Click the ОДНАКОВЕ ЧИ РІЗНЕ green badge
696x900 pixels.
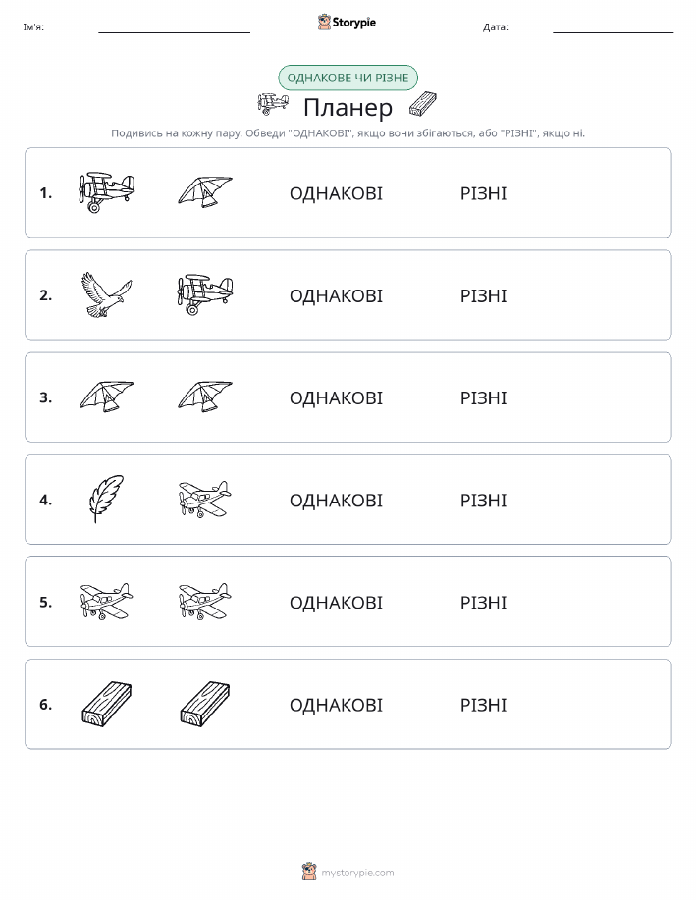pos(348,78)
